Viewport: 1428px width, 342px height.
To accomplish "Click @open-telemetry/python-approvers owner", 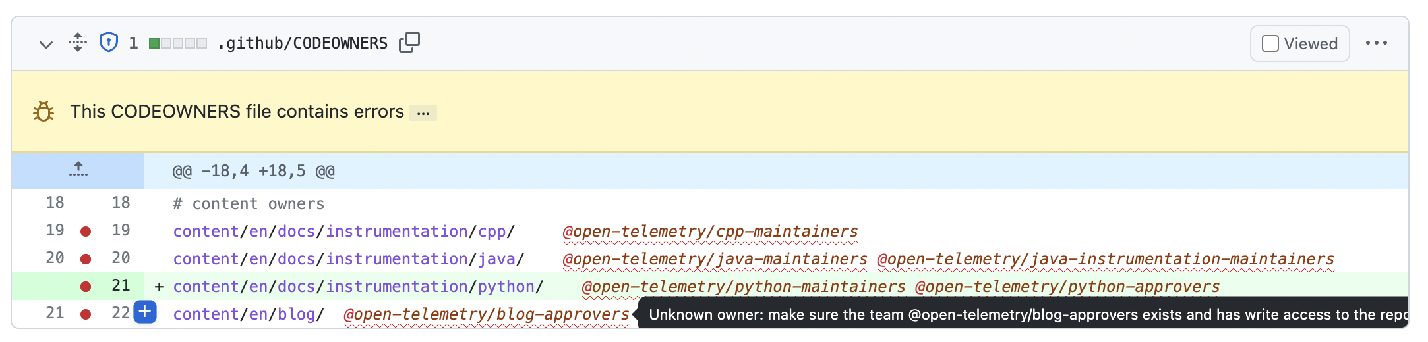I will pos(1067,287).
